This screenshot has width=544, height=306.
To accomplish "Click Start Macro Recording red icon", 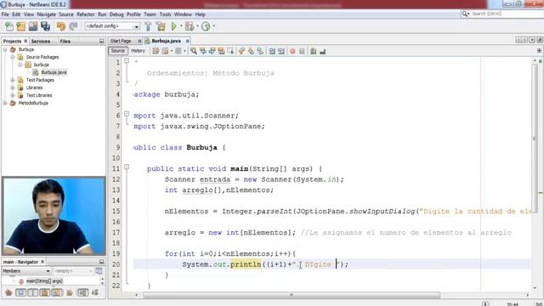I will click(292, 51).
